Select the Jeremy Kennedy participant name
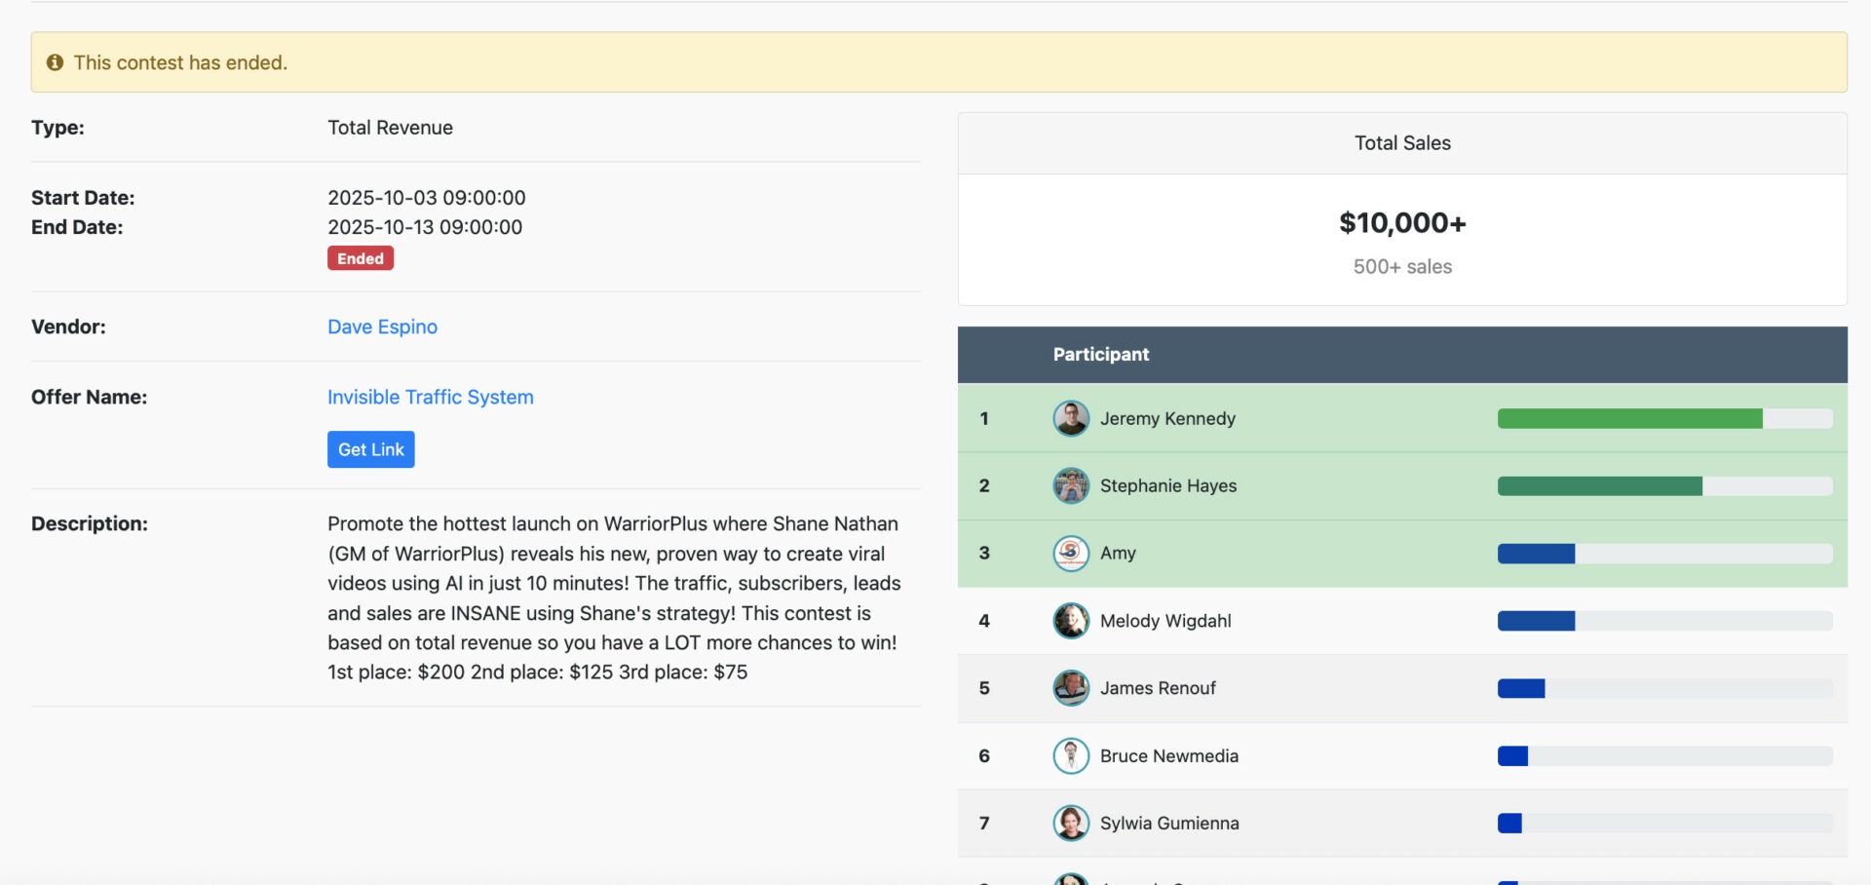Image resolution: width=1871 pixels, height=885 pixels. (x=1166, y=418)
